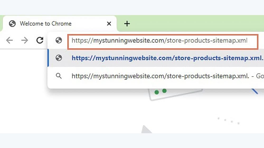
Task: Choose the highlighted blue sitemap.xml URL suggestion
Action: [156, 58]
